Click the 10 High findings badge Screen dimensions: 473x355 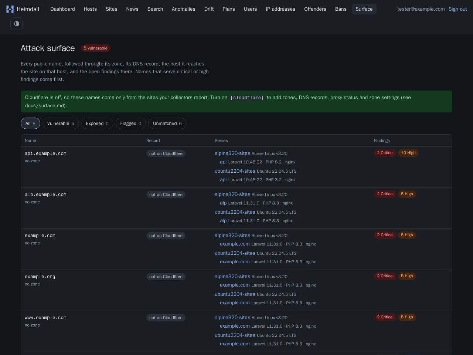[x=408, y=153]
